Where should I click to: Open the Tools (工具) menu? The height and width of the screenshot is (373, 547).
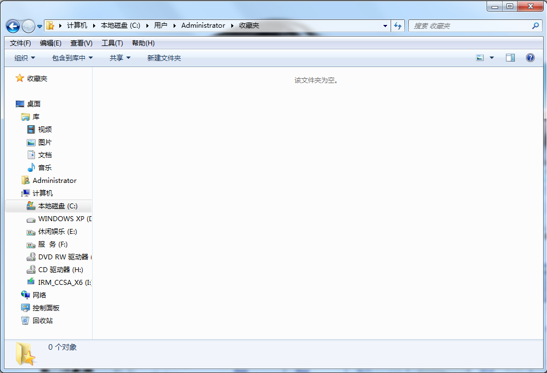coord(112,43)
